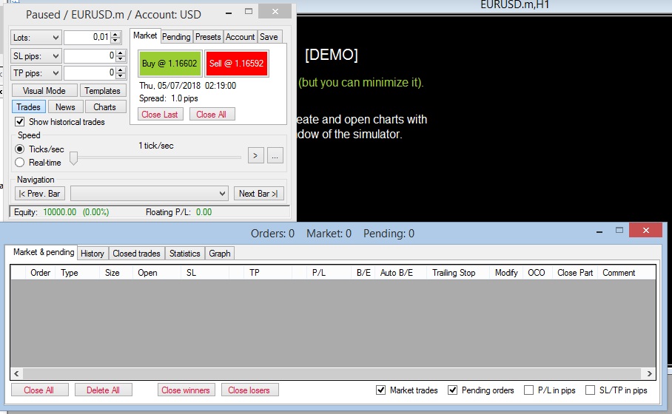Click Buy @ 1.16602 button

169,64
